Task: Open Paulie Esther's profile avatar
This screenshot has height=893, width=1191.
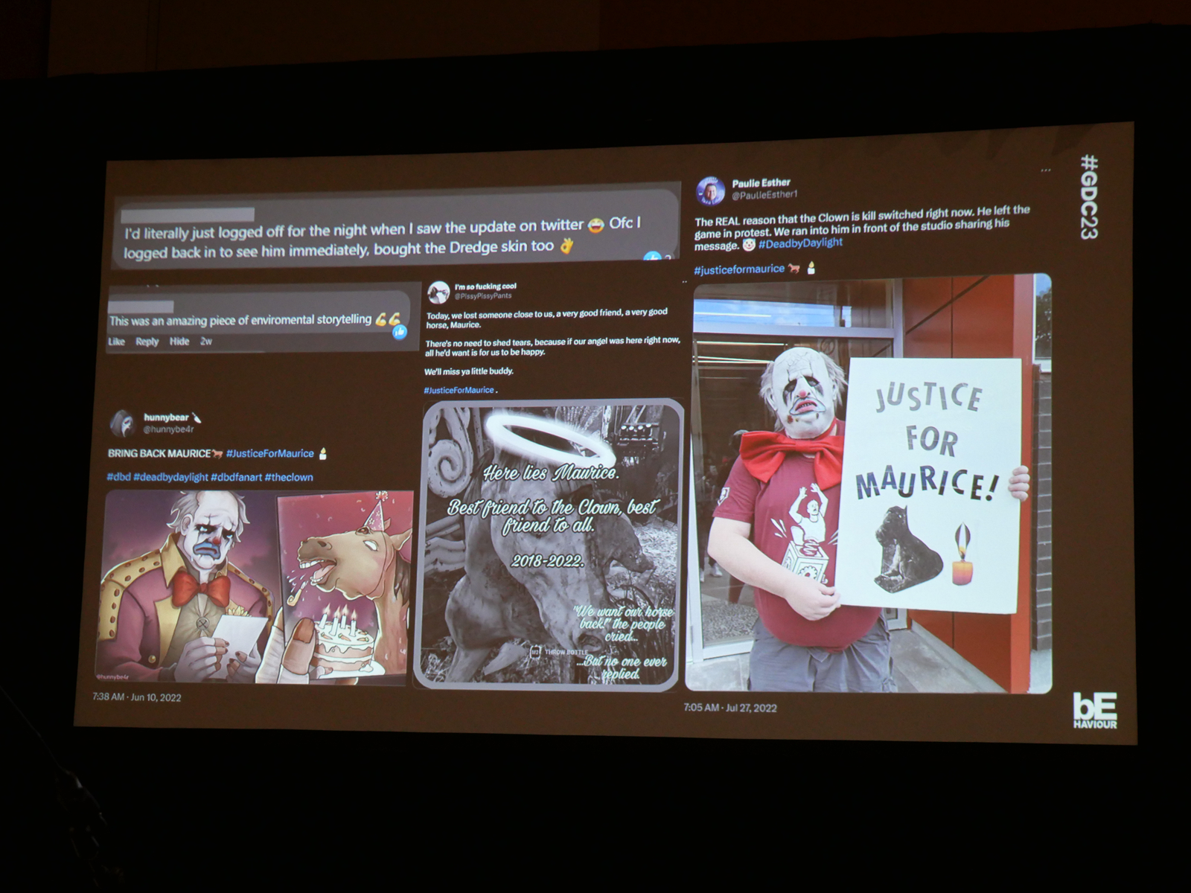Action: coord(711,191)
